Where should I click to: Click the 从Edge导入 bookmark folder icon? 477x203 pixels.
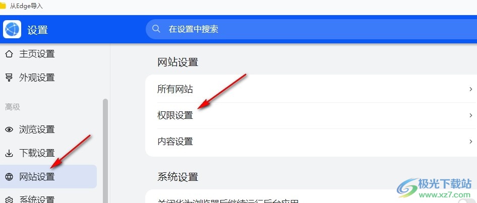click(3, 6)
